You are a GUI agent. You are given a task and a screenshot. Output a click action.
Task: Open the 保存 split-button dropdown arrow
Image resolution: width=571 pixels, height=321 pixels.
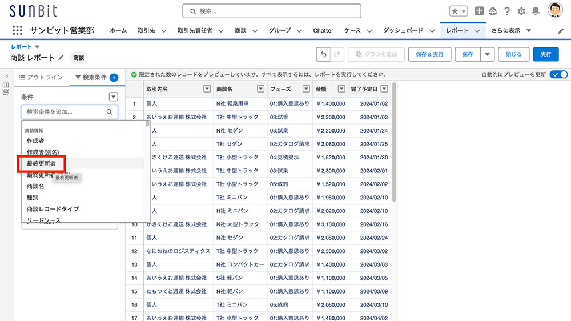click(487, 54)
